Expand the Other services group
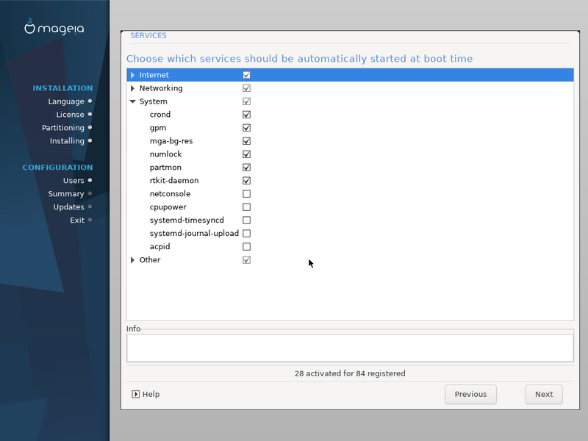The image size is (588, 441). click(x=132, y=260)
